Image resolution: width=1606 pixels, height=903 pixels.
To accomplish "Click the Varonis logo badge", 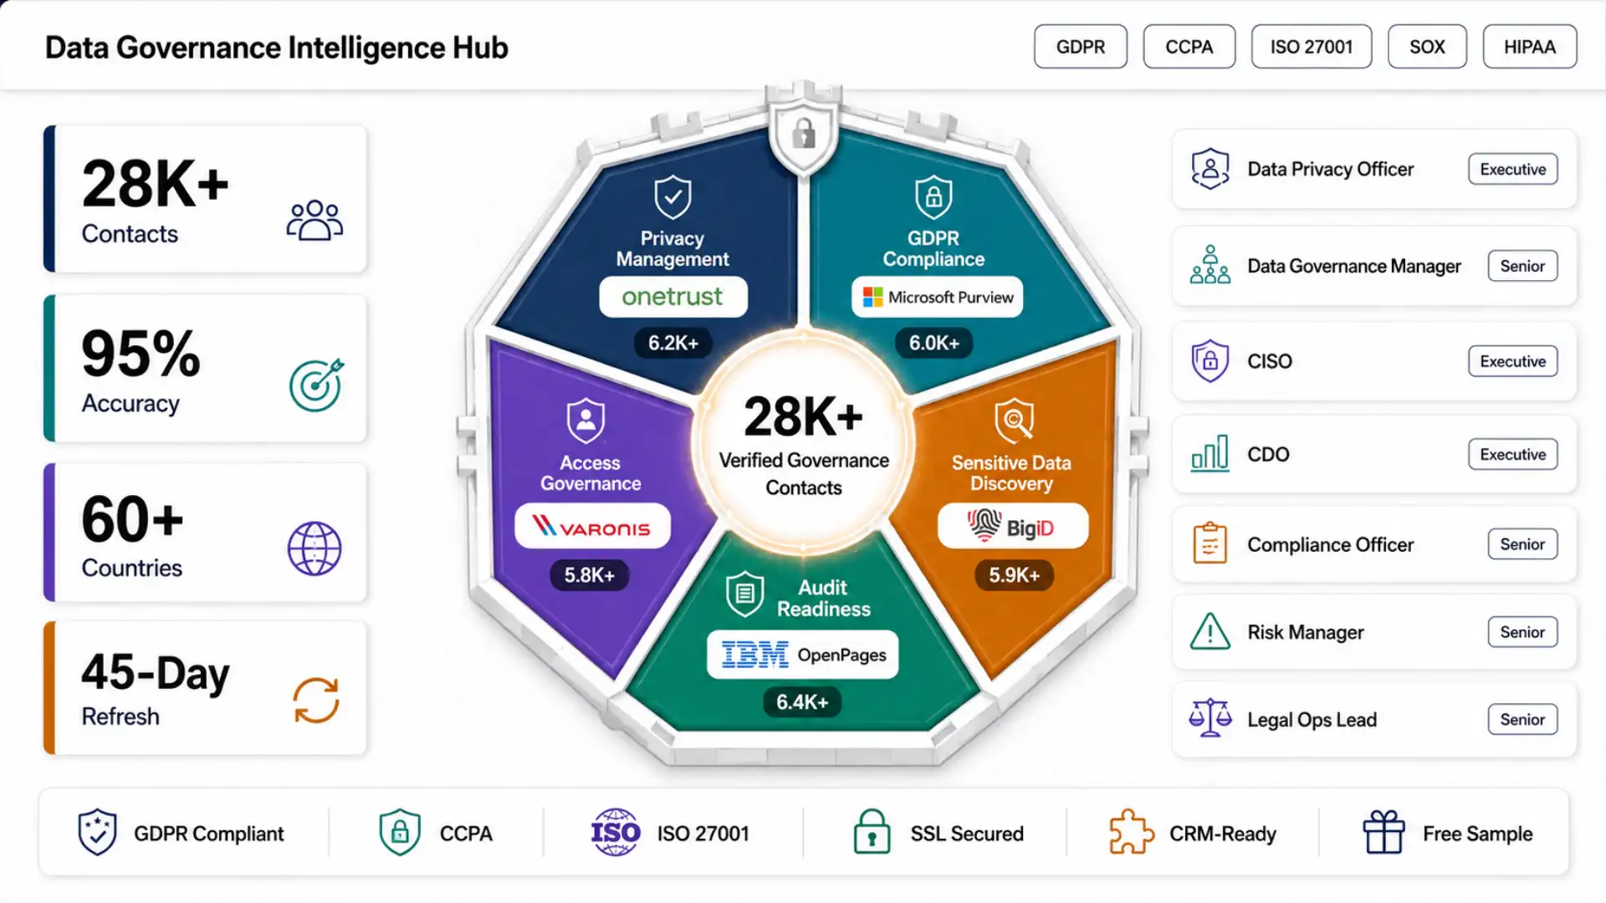I will [x=592, y=527].
